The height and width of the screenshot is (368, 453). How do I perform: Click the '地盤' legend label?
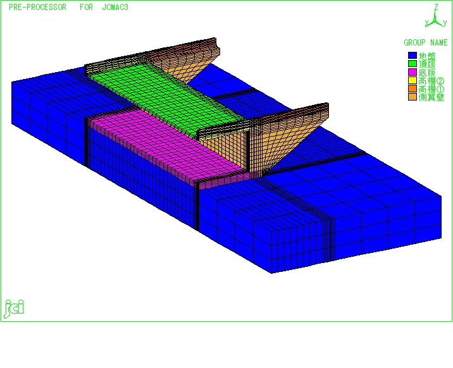click(427, 56)
